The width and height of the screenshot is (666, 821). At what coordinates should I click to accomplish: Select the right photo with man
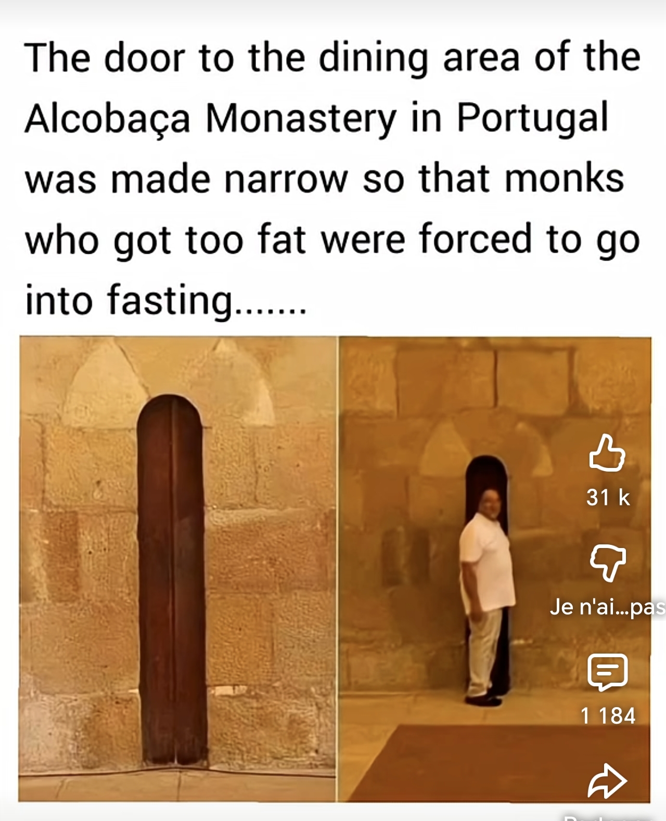(494, 569)
